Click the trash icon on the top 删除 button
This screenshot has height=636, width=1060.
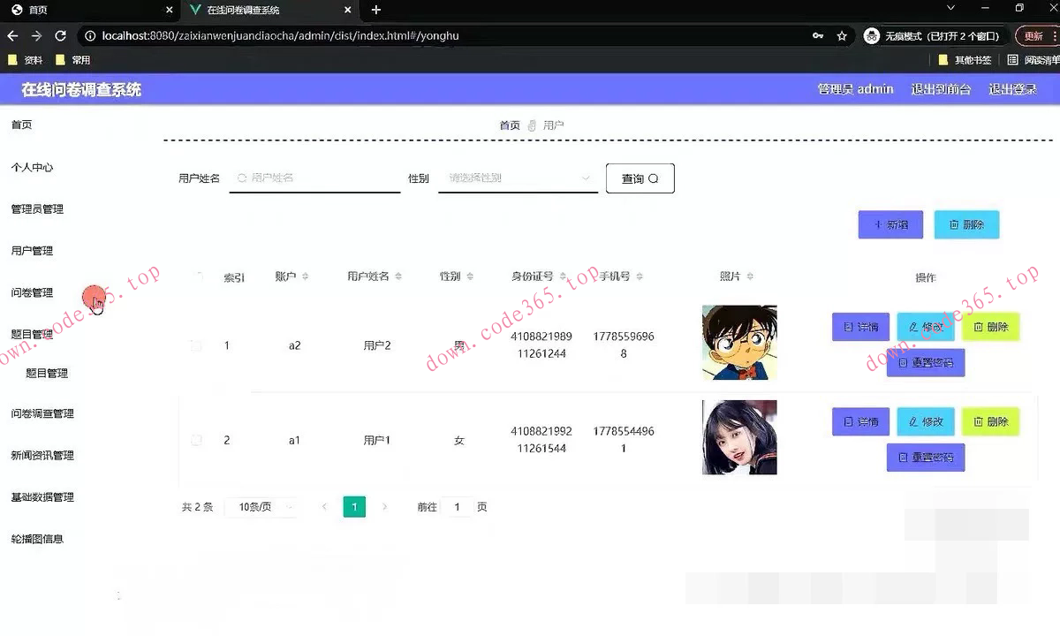(x=953, y=224)
